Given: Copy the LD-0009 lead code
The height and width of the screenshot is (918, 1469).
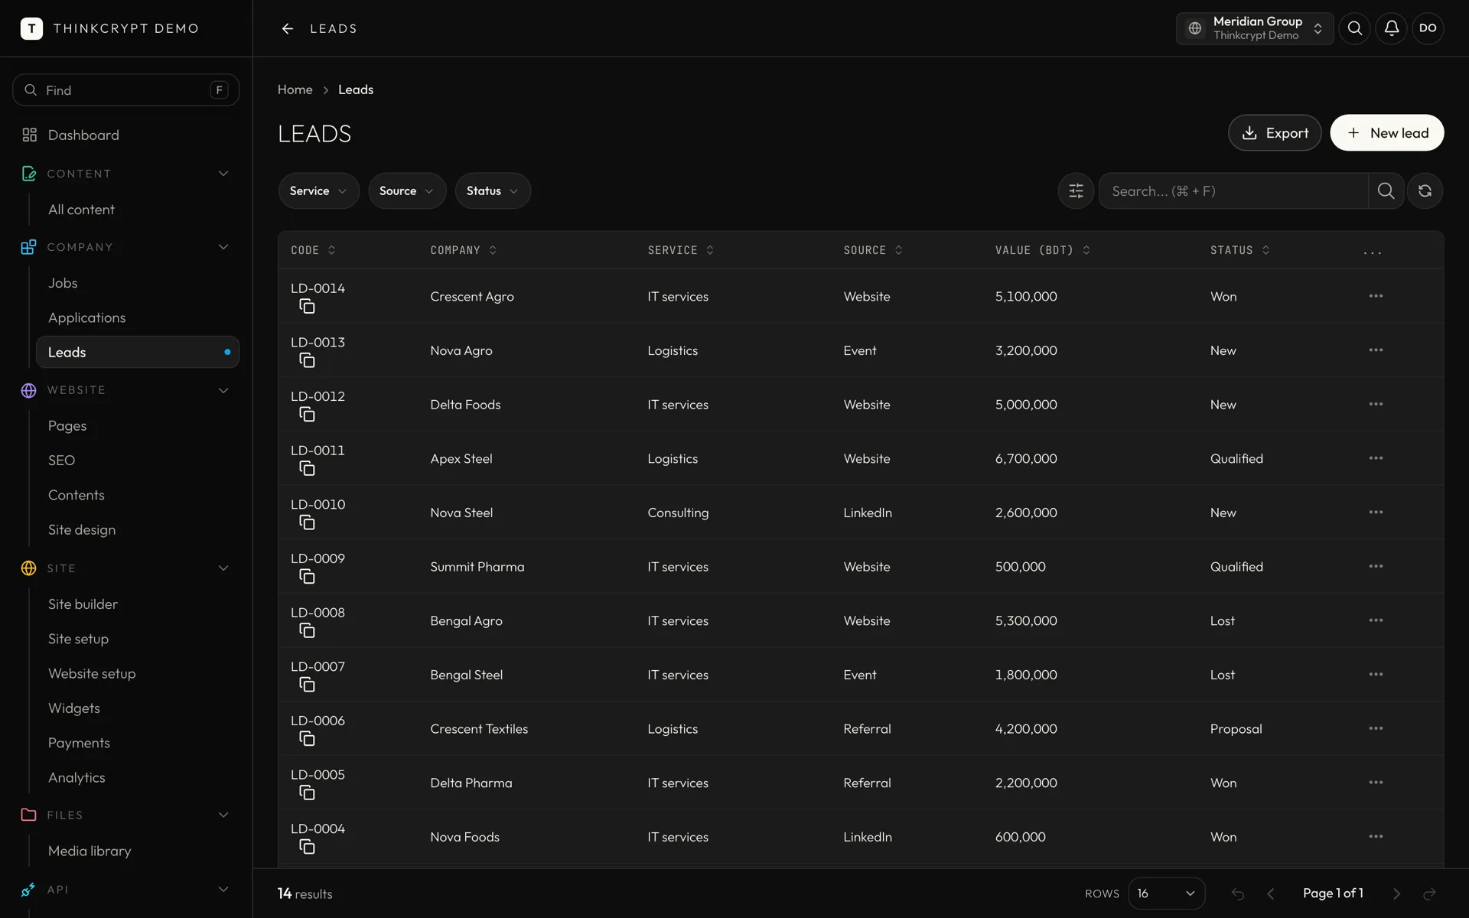Looking at the screenshot, I should click(x=307, y=577).
